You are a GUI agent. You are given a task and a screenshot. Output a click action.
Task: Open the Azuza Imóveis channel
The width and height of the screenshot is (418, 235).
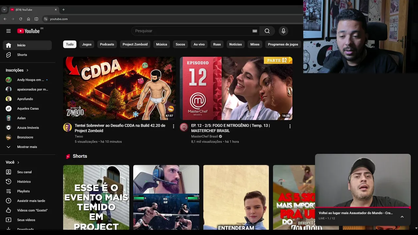(x=27, y=128)
